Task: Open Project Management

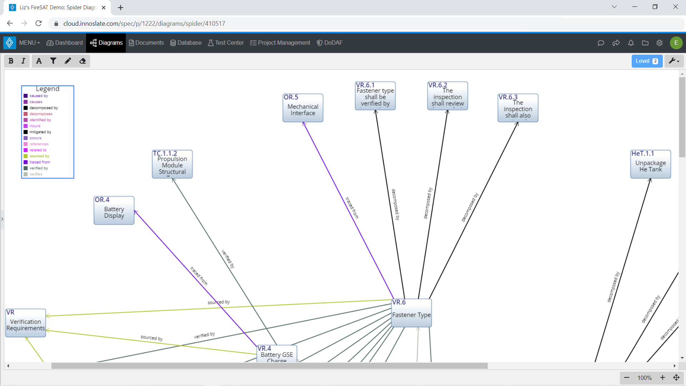Action: pos(280,43)
